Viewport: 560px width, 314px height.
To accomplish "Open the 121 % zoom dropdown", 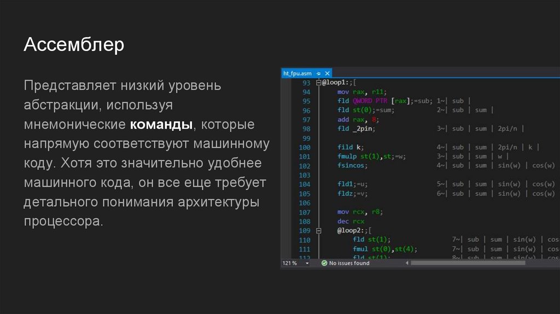I will coord(307,263).
